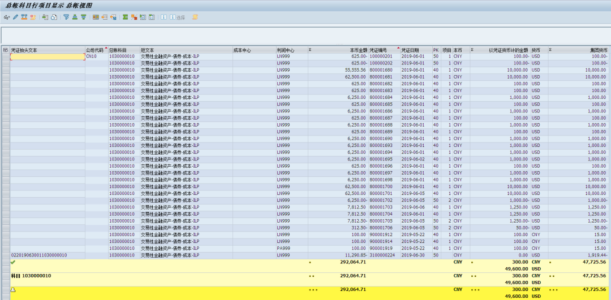Click date cell 2019-06-30
The width and height of the screenshot is (611, 300).
416,255
